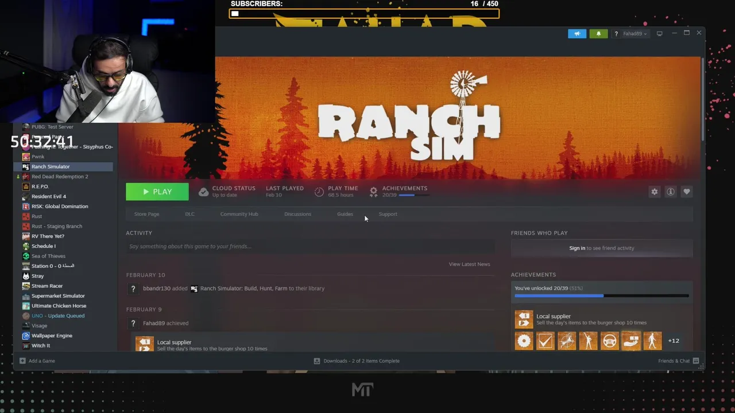
Task: Click the saw blade achievement icon
Action: pyautogui.click(x=524, y=341)
